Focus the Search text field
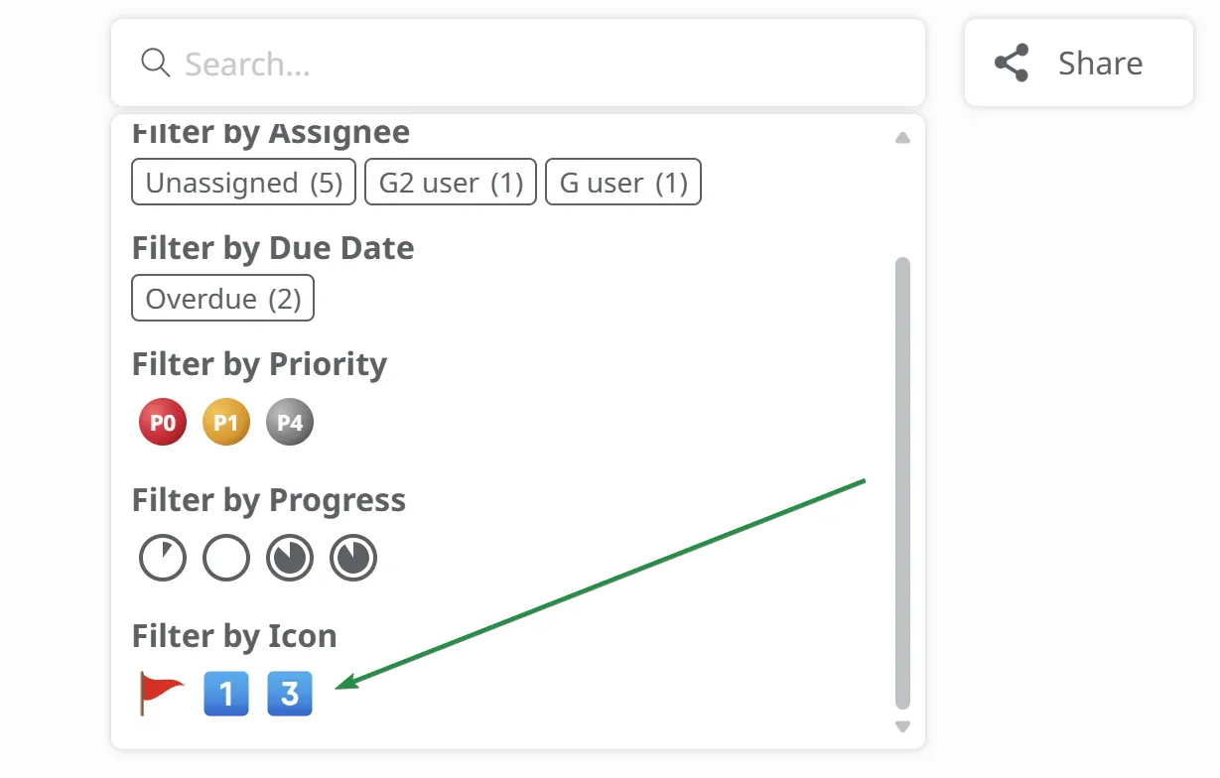 [x=536, y=64]
